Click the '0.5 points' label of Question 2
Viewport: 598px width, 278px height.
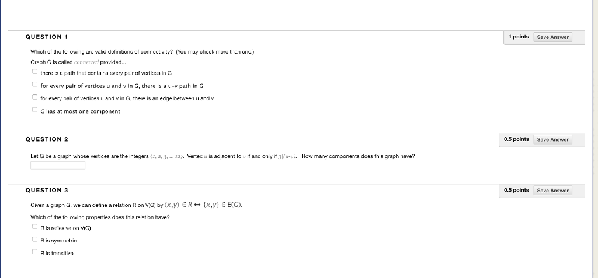(516, 139)
